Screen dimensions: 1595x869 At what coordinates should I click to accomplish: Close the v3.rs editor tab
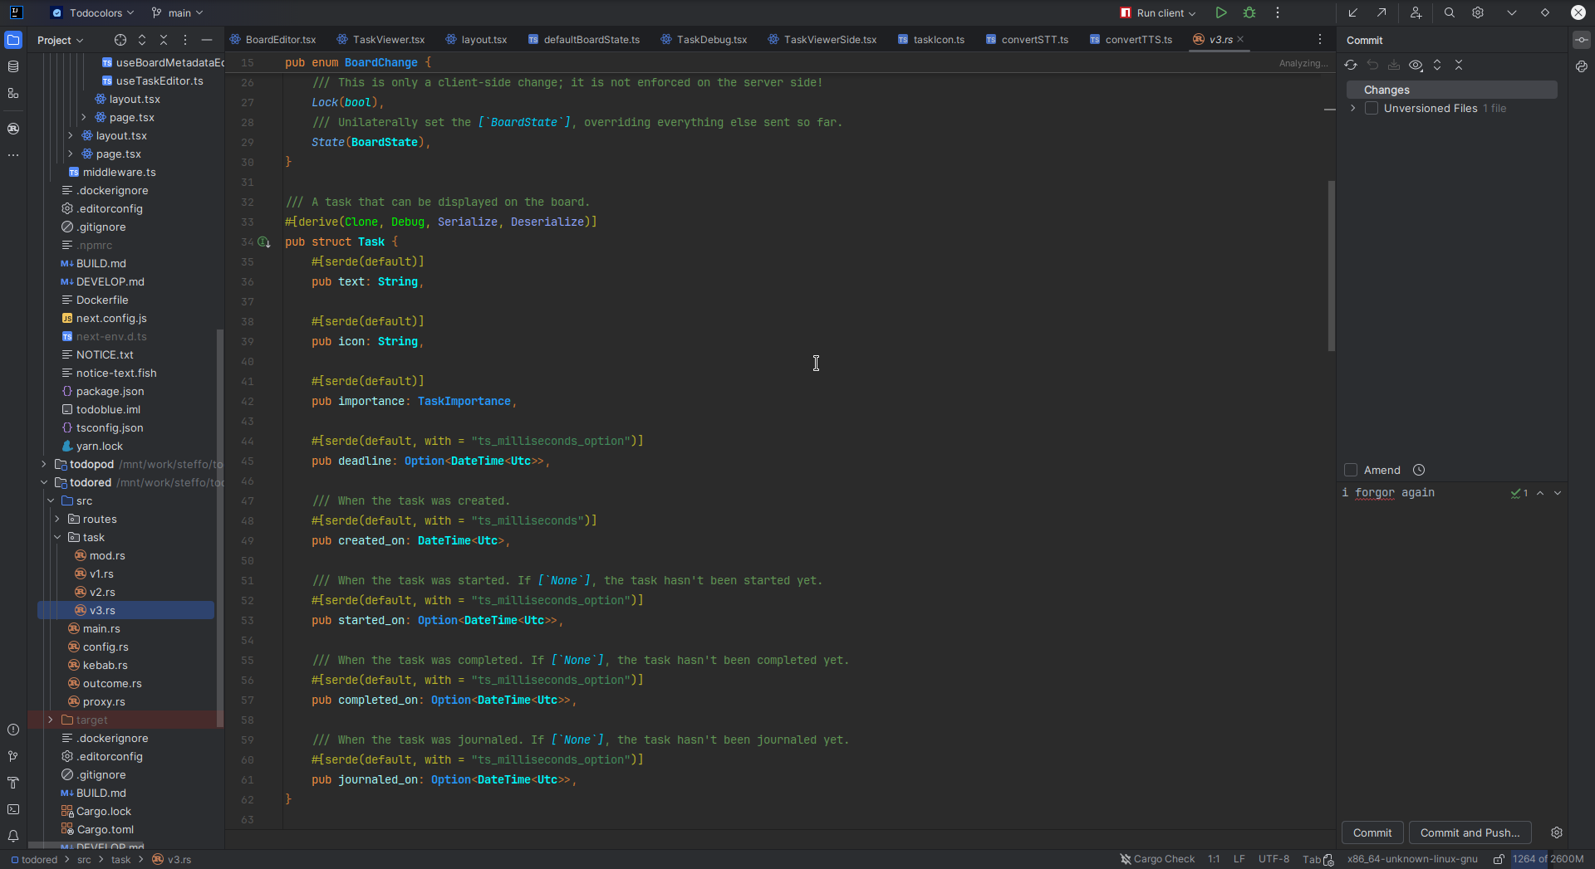1240,39
